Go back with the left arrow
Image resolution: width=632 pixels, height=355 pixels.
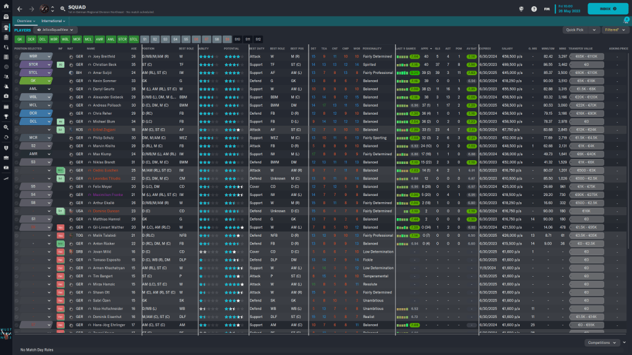20,9
